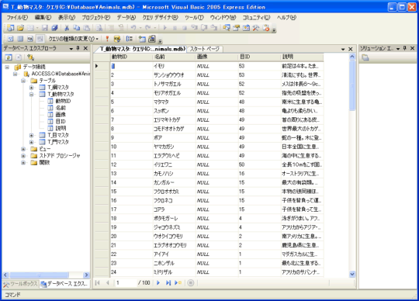Open the Undo history dropdown arrow
419x301 pixels.
pyautogui.click(x=140, y=28)
